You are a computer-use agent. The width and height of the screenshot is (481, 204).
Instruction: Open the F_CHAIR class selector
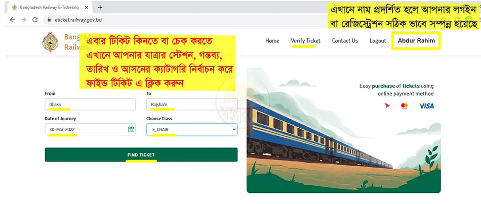click(x=192, y=129)
